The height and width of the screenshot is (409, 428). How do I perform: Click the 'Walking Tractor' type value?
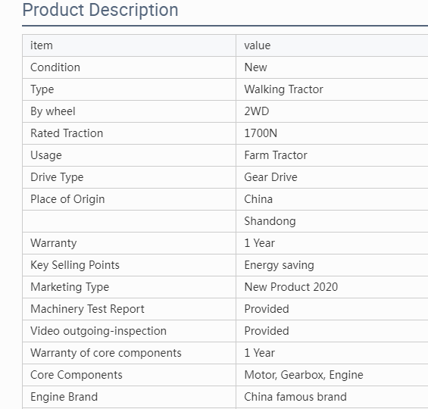(283, 89)
